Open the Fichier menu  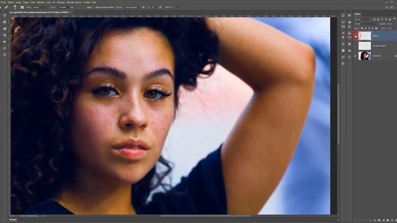coord(3,2)
